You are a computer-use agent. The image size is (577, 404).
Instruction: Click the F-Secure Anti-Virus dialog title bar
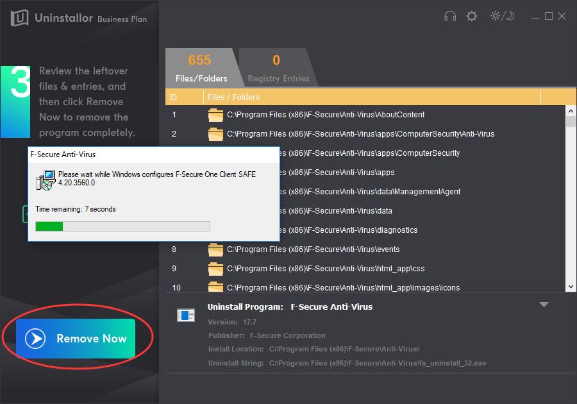click(x=154, y=155)
